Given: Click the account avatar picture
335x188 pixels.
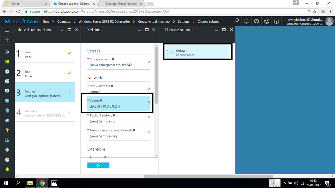Looking at the screenshot, I should coord(329,21).
